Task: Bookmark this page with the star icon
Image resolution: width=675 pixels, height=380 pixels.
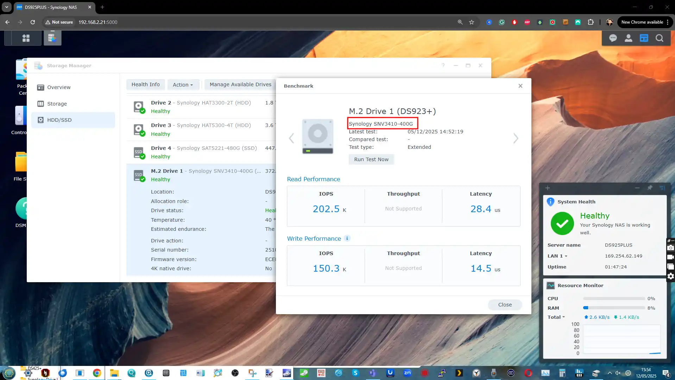Action: 472,22
